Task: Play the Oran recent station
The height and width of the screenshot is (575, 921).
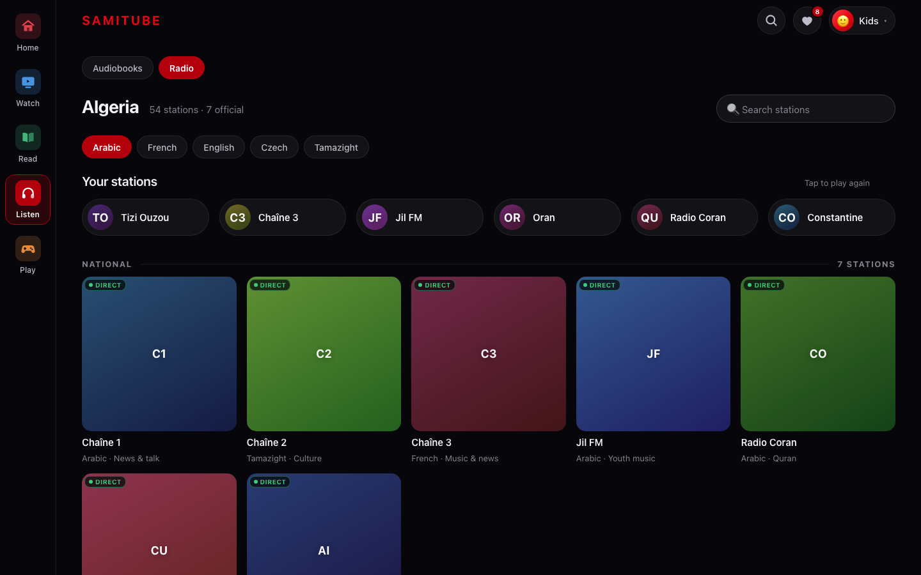Action: (x=557, y=217)
